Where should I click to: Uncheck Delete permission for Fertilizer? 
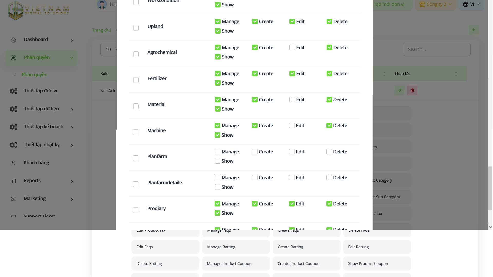pos(329,74)
